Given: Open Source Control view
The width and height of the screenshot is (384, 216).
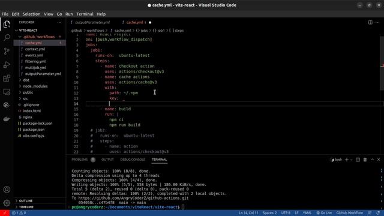Looking at the screenshot, I should coord(7,51).
